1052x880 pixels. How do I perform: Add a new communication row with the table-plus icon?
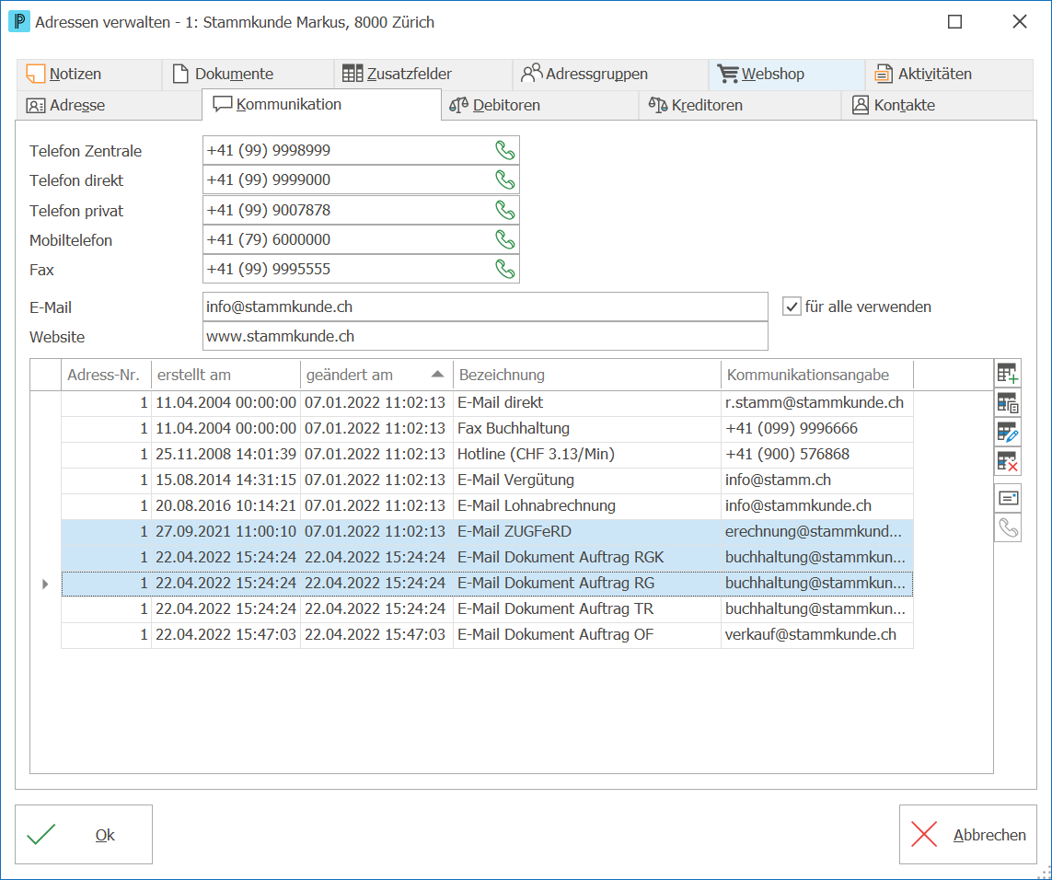1008,373
